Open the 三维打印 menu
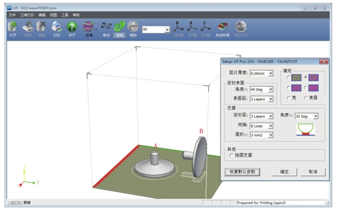Screen dimensions: 350x215 point(27,15)
